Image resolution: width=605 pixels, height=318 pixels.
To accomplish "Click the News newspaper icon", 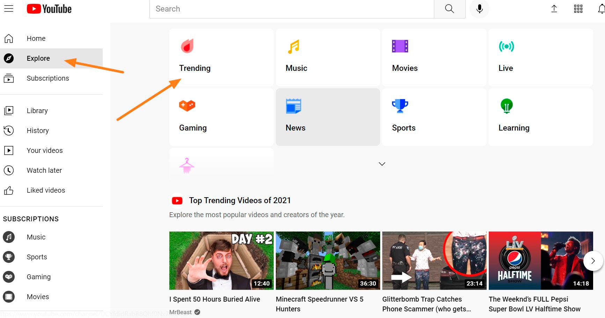I will (x=294, y=106).
